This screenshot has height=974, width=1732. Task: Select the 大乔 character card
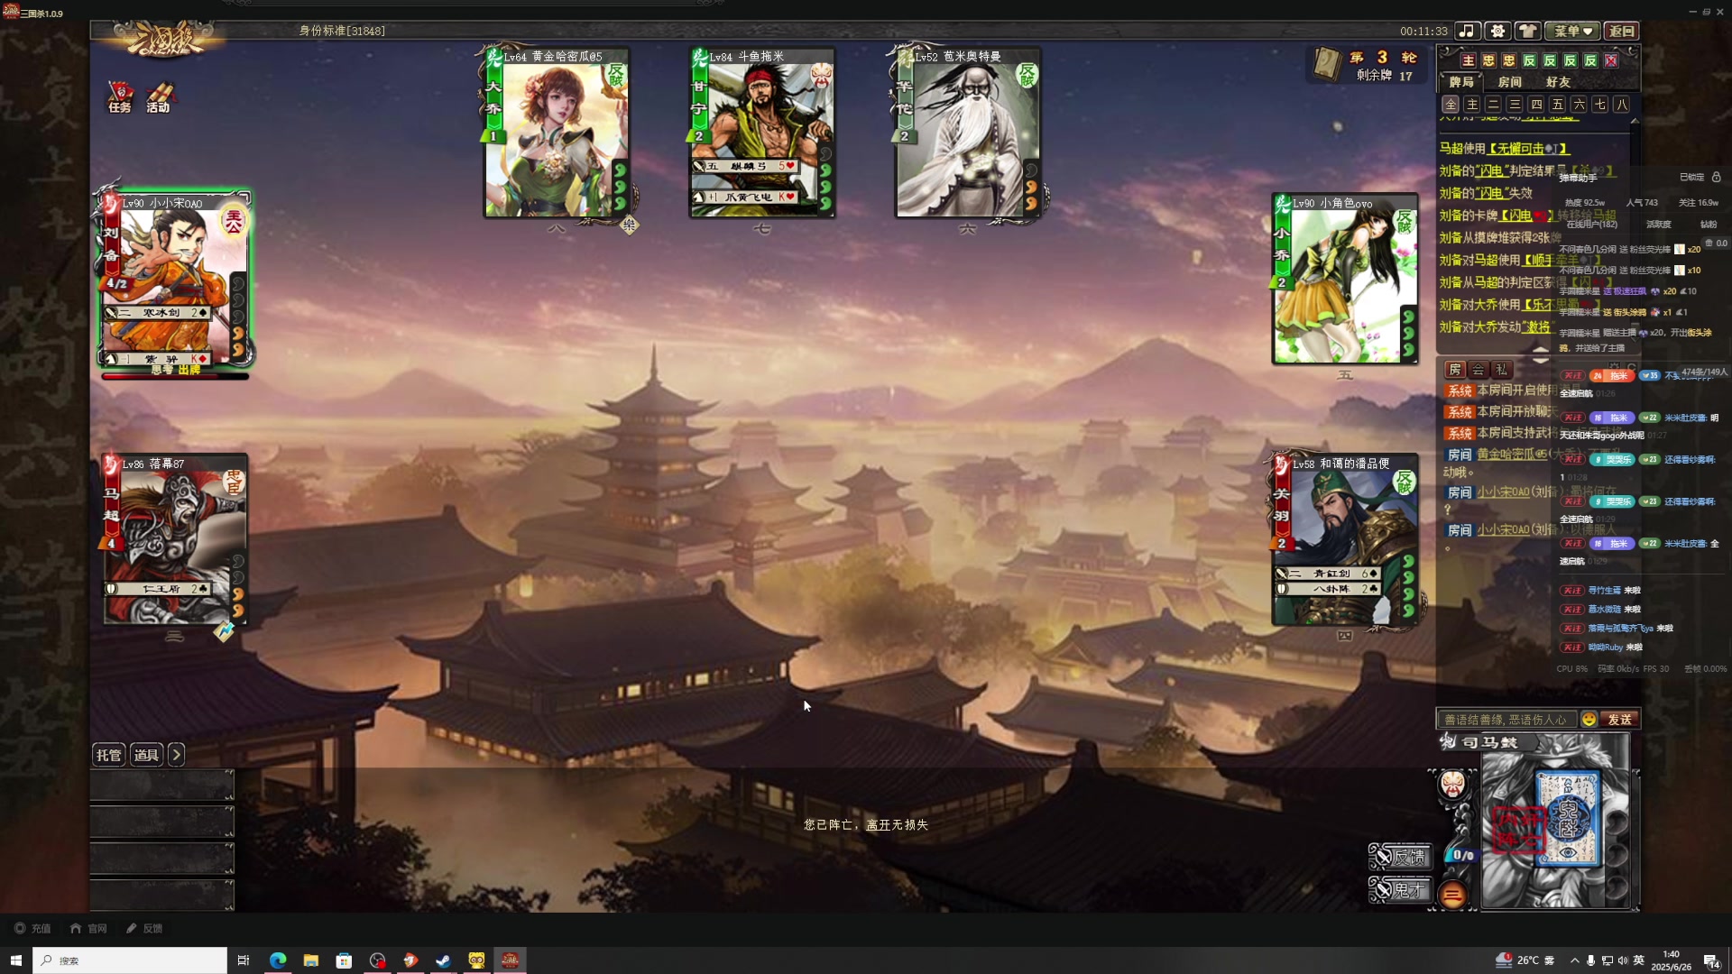coord(557,133)
